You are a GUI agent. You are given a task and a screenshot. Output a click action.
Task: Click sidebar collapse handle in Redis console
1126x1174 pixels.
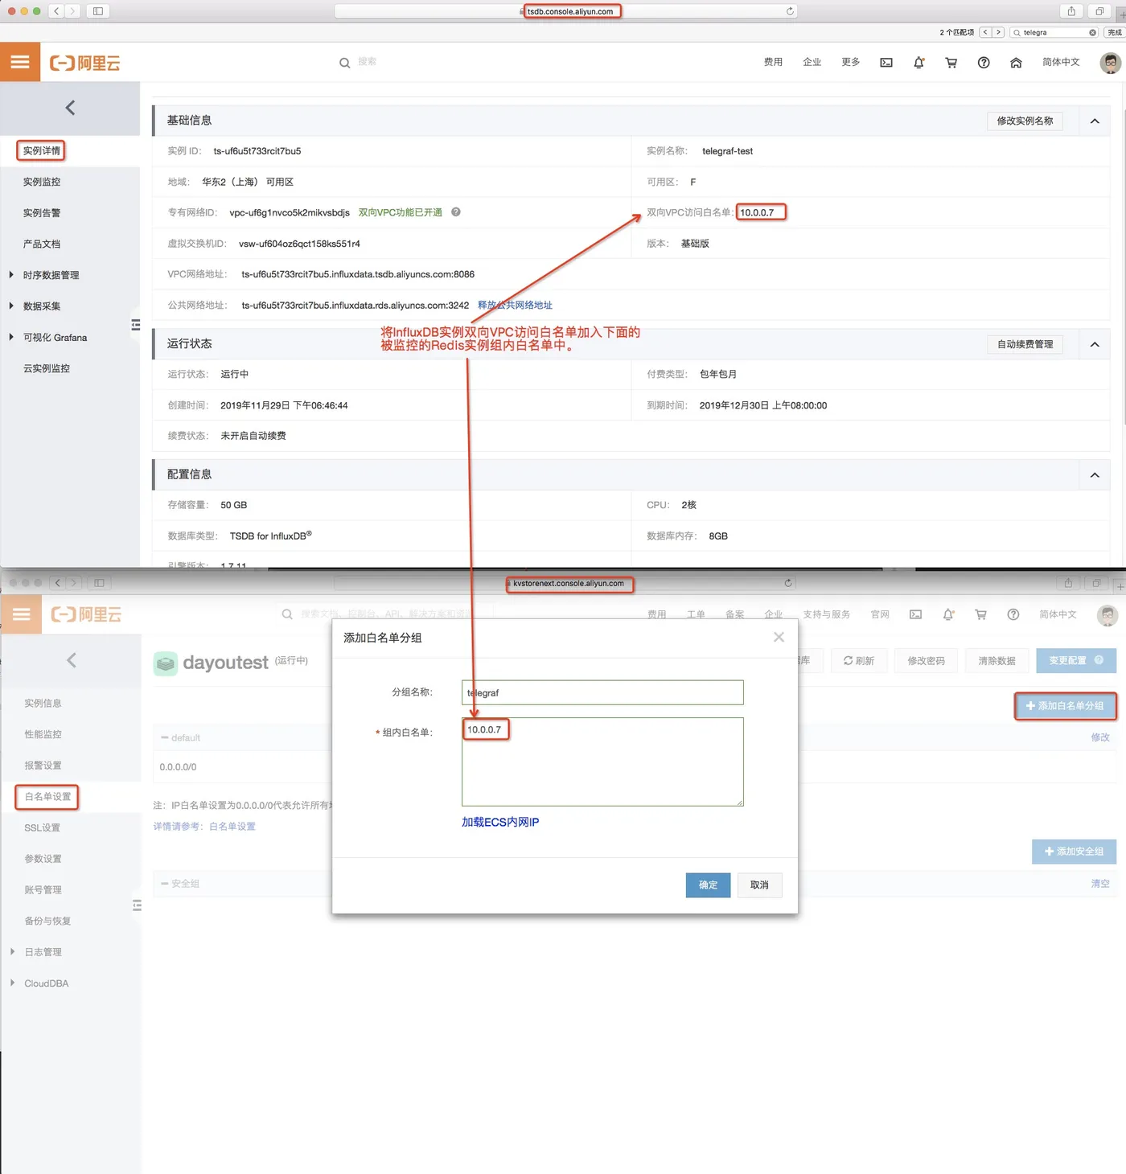pos(137,905)
